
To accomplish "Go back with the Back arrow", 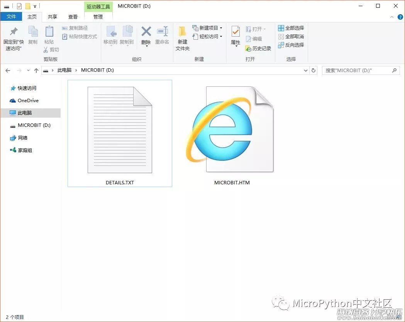I will click(x=8, y=71).
